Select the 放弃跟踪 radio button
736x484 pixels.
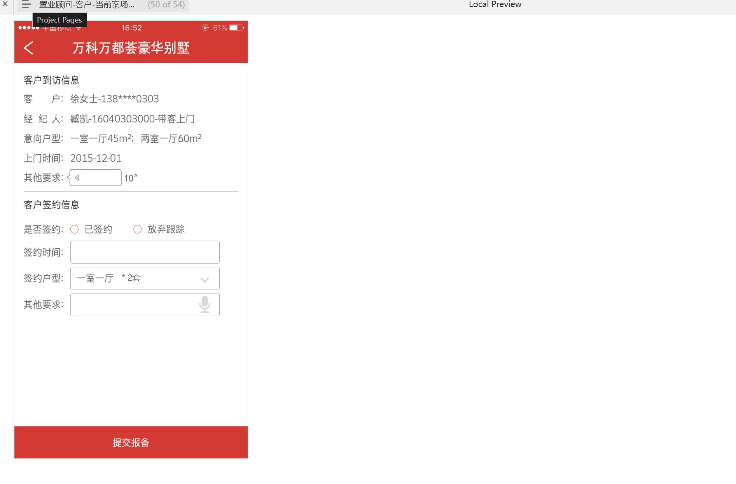tap(137, 229)
